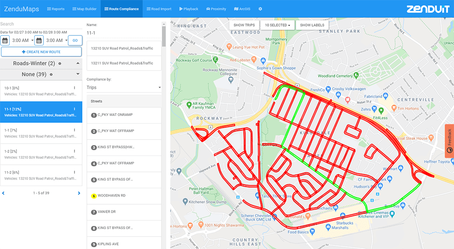Open options menu for route 11-2

point(74,172)
